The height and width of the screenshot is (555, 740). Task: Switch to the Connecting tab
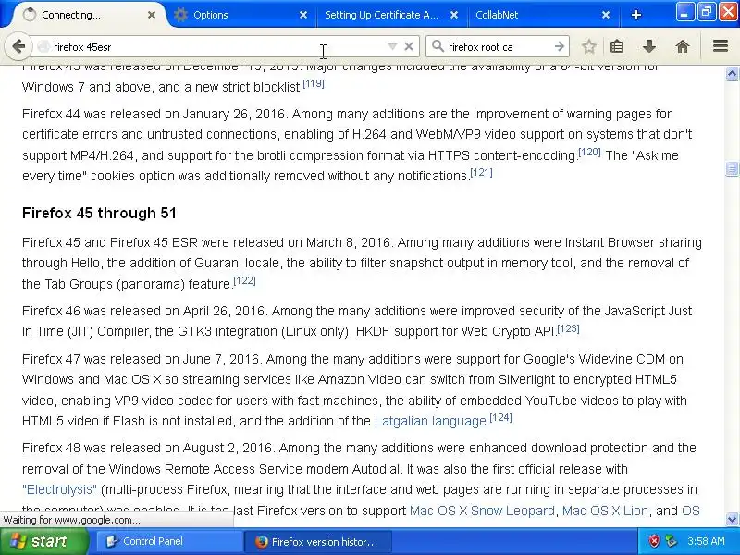(x=88, y=15)
